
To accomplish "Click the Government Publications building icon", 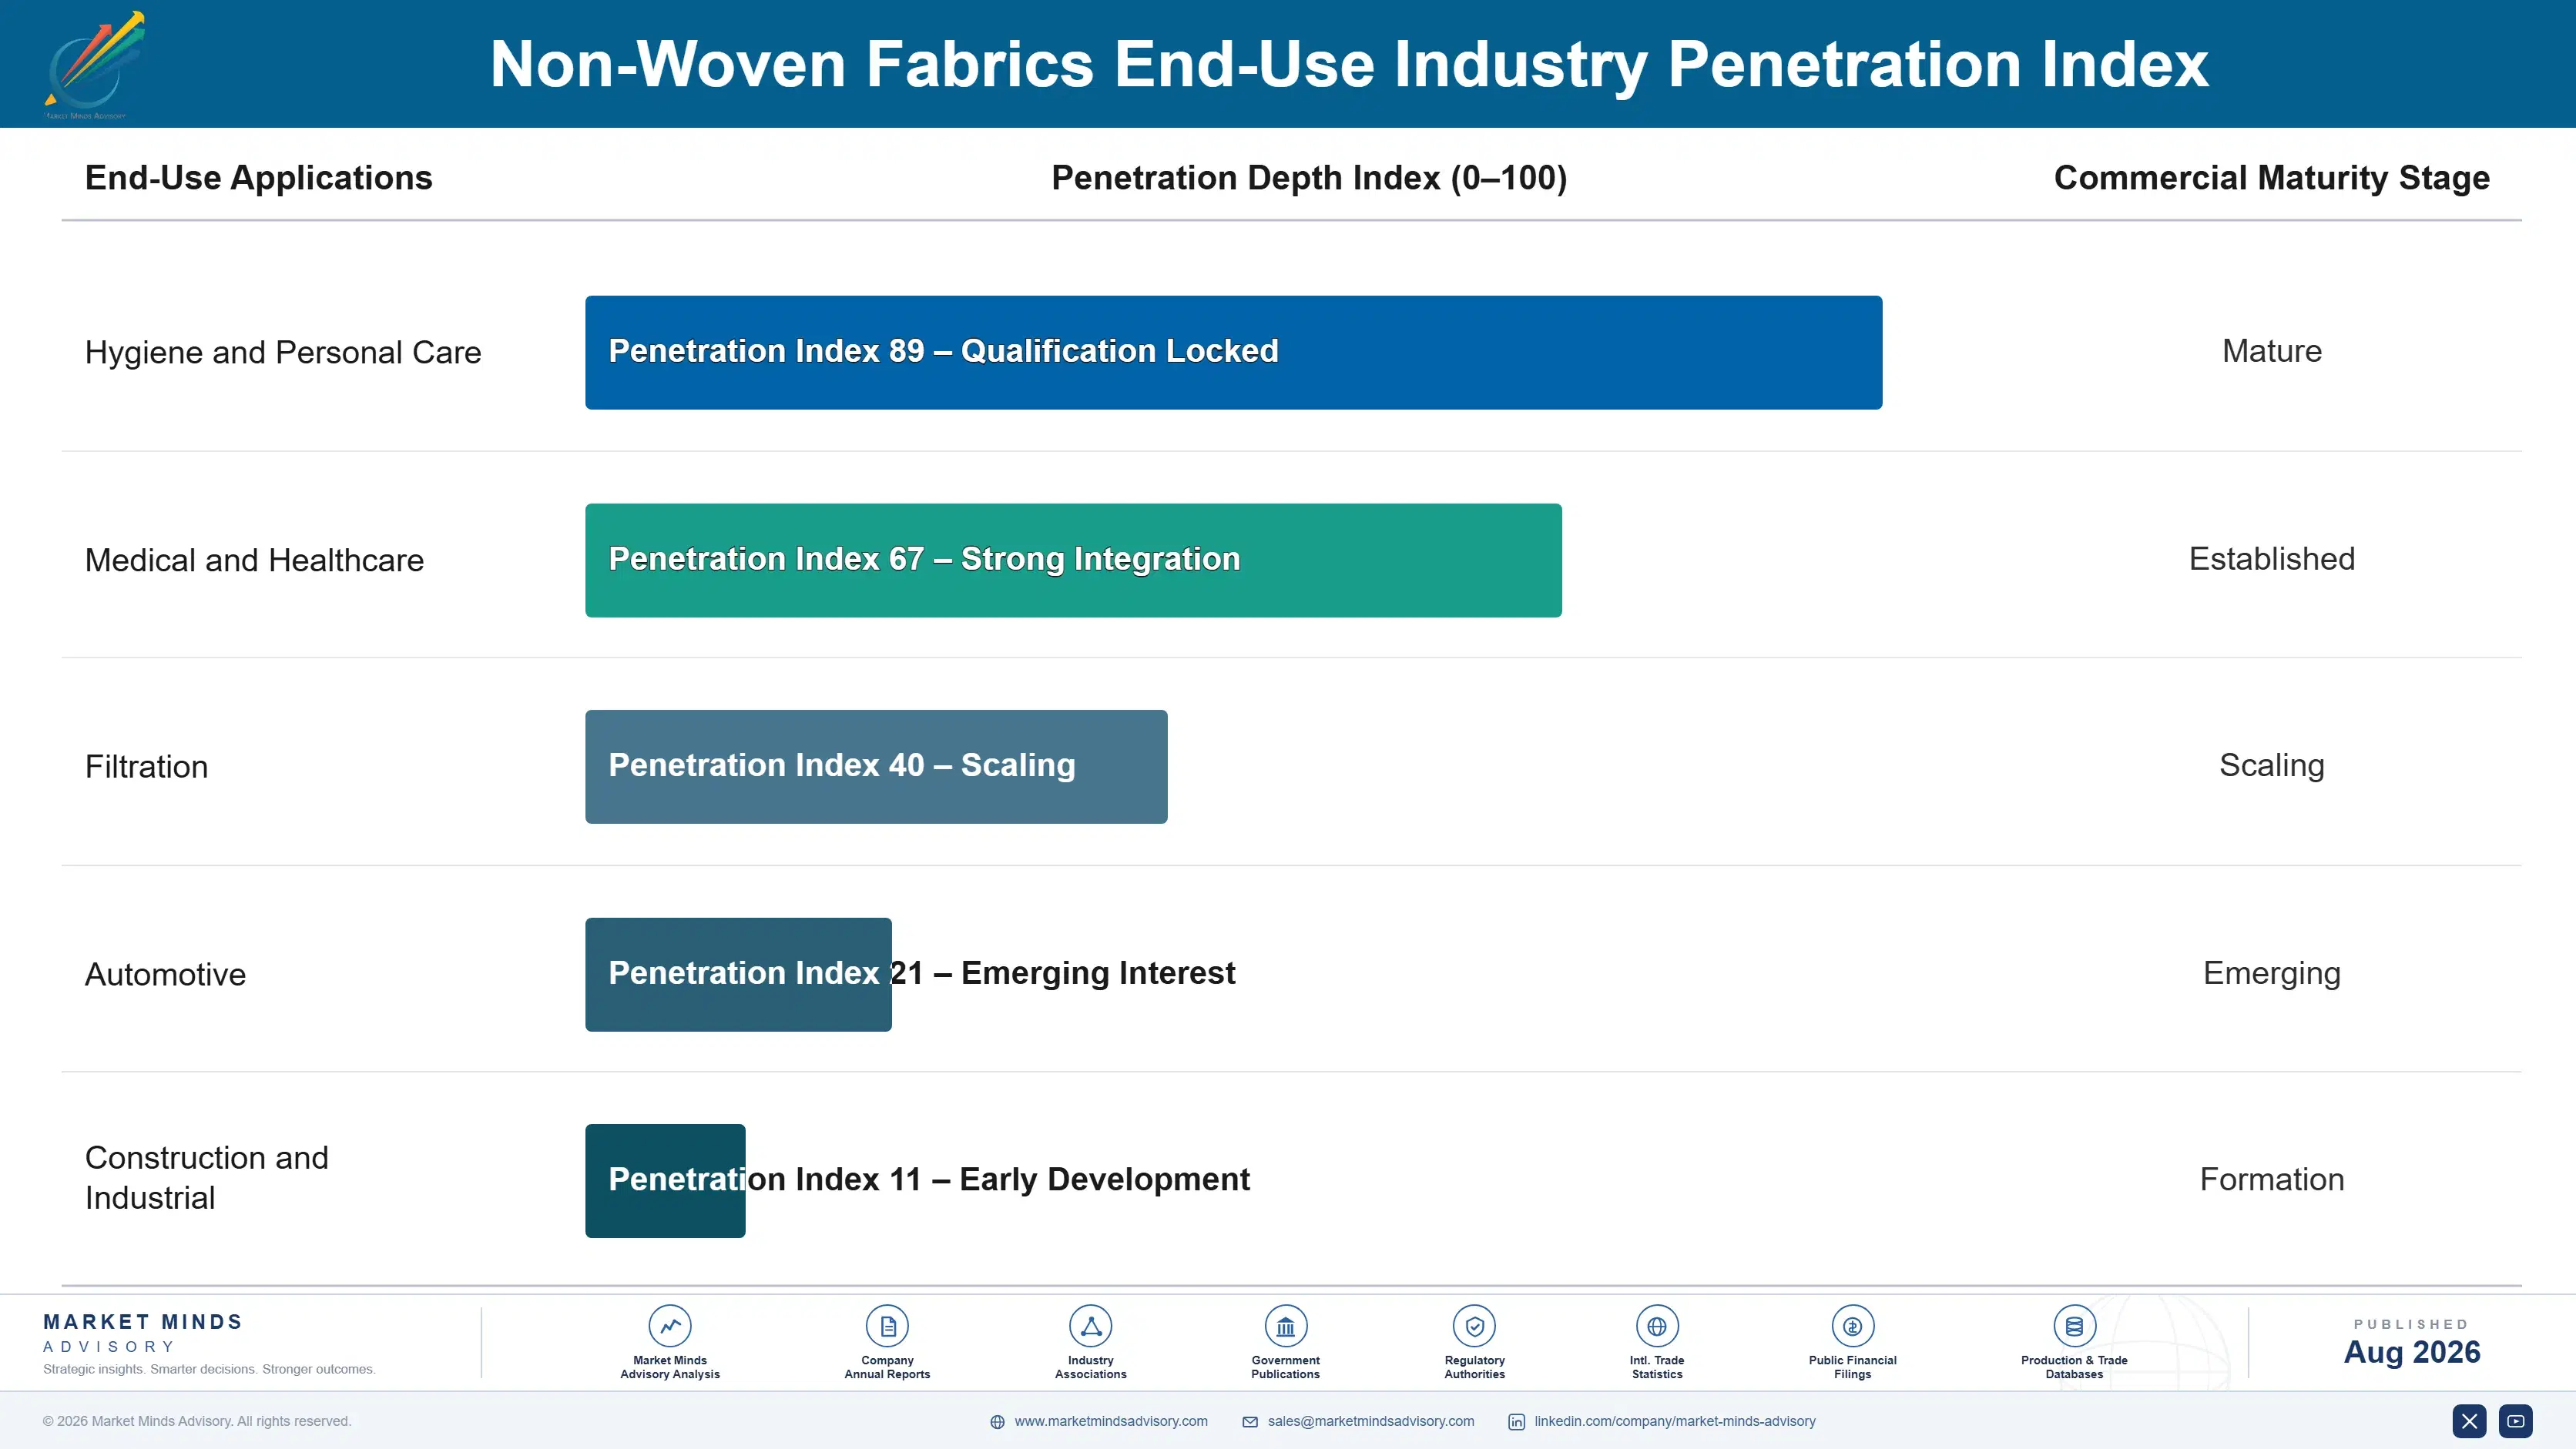I will tap(1285, 1326).
